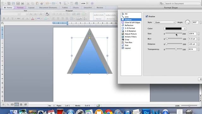Click the font color red A icon
The height and width of the screenshot is (114, 202).
click(x=33, y=18)
